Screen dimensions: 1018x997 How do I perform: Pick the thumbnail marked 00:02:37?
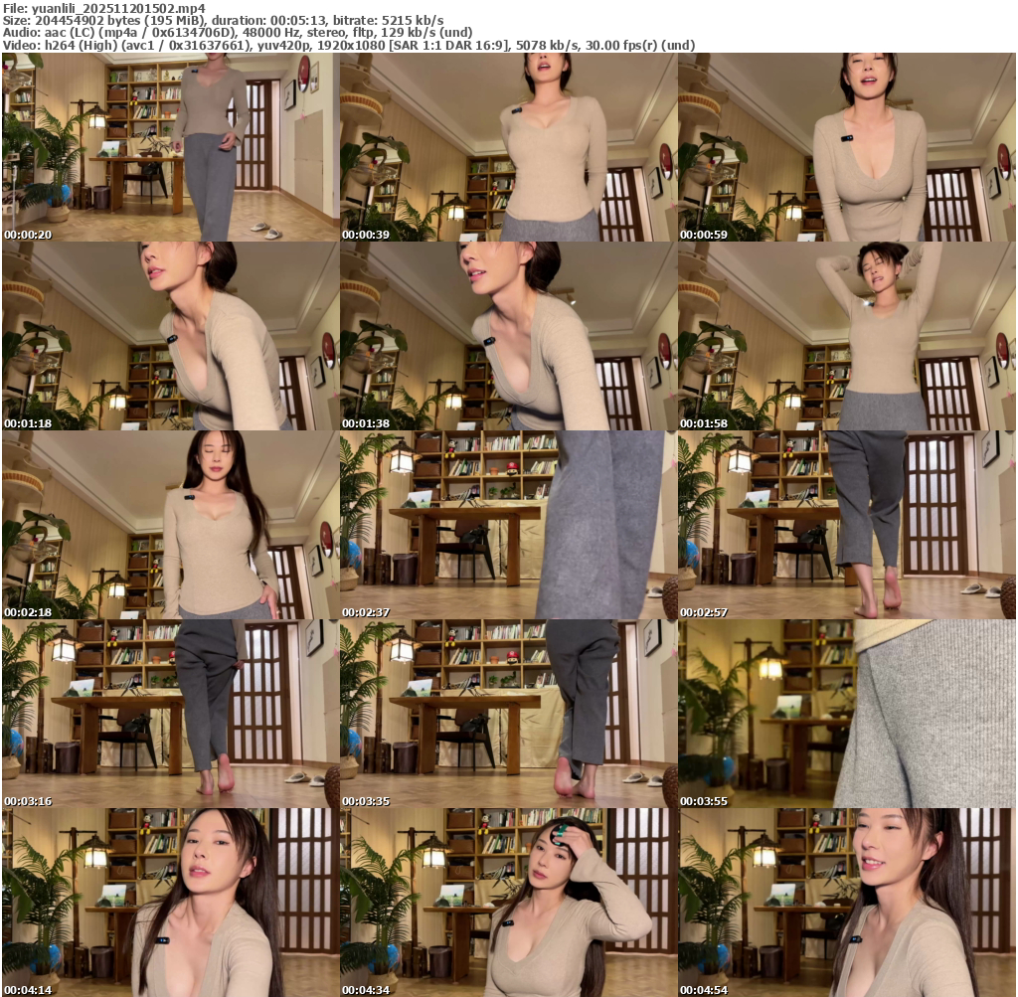(508, 525)
